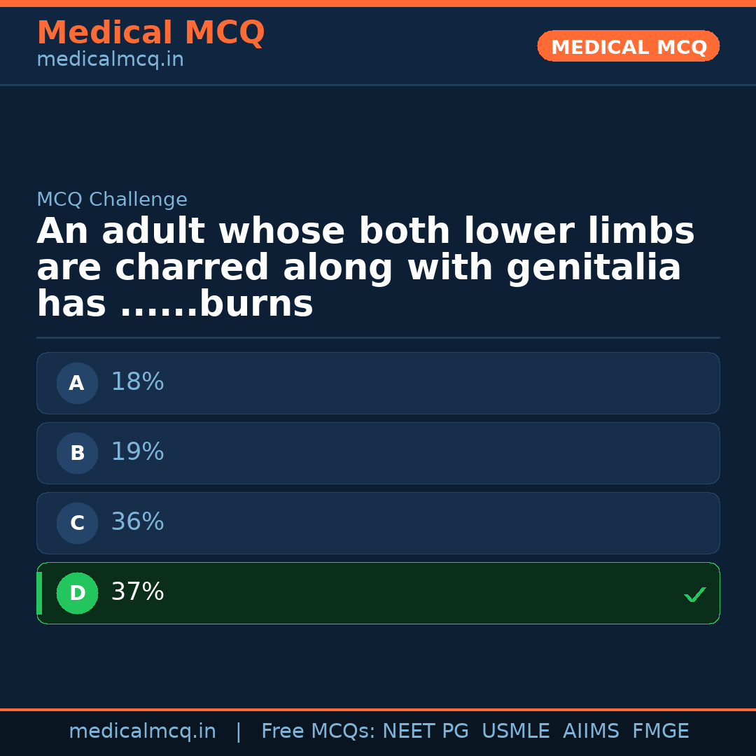Click NEET PG in the footer
Screen dimensions: 756x756
[426, 731]
